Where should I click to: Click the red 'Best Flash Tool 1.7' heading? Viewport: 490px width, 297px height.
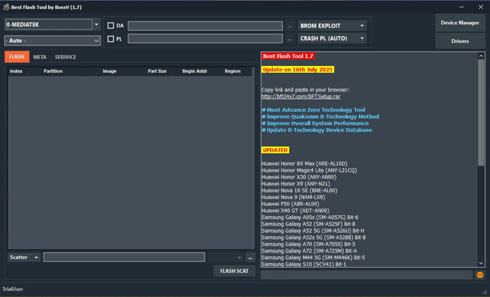click(288, 56)
